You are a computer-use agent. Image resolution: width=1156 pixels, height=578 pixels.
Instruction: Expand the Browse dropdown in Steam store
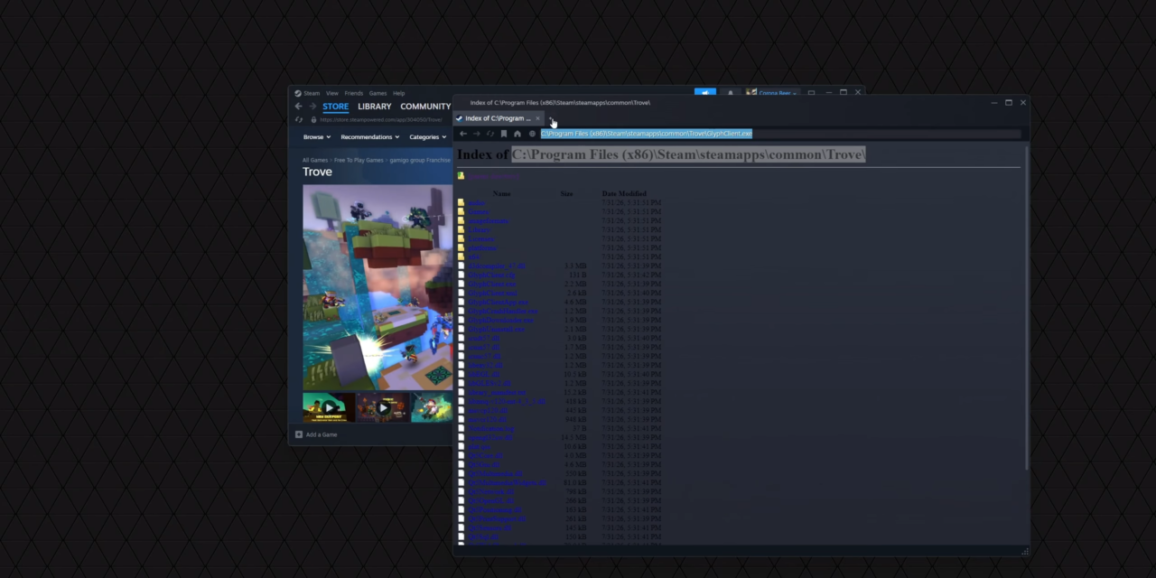[317, 137]
